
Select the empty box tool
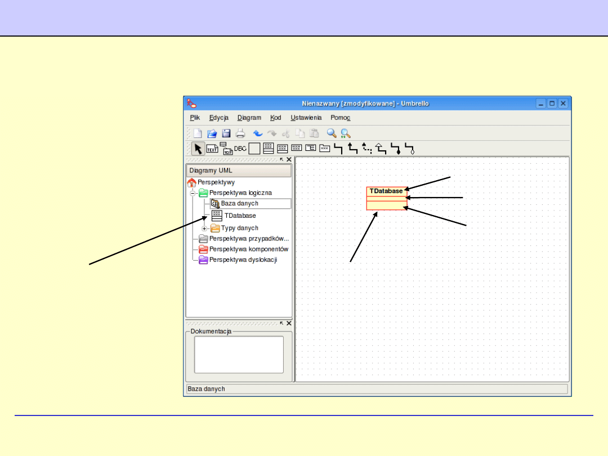(254, 149)
